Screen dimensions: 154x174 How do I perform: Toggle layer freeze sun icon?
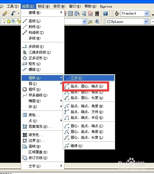(x=9, y=21)
